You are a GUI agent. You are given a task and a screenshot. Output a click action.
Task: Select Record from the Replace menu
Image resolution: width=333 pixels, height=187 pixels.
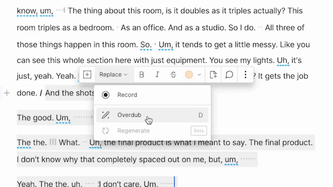coord(152,95)
